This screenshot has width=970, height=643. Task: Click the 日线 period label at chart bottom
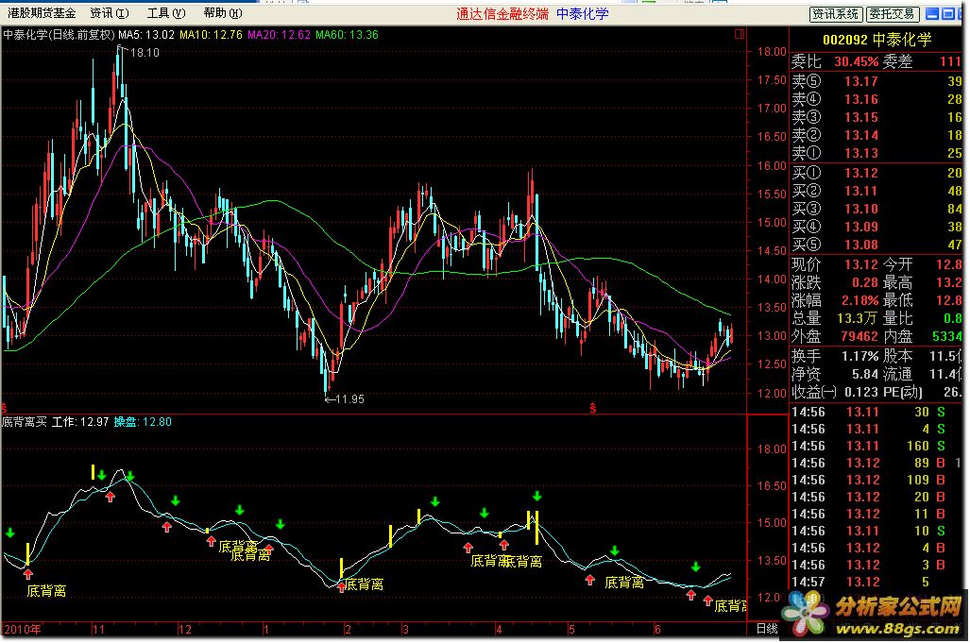(x=767, y=629)
